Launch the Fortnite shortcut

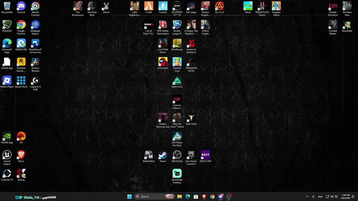click(163, 8)
